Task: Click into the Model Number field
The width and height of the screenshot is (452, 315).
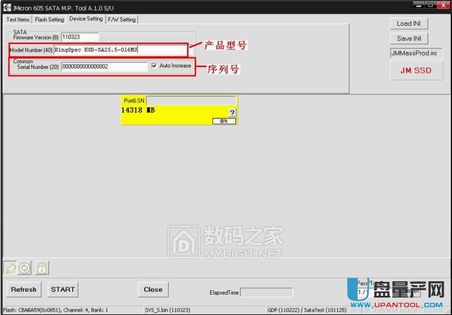Action: tap(121, 50)
